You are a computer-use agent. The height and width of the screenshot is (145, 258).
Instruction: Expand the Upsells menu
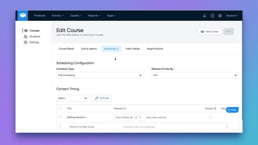point(76,16)
